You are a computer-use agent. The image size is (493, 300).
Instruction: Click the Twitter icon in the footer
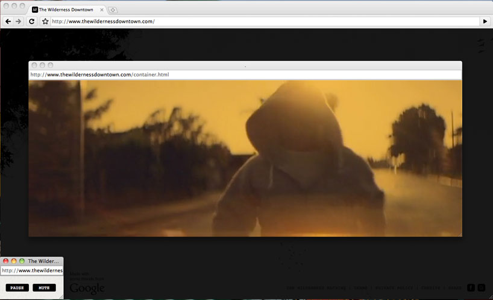tap(481, 288)
